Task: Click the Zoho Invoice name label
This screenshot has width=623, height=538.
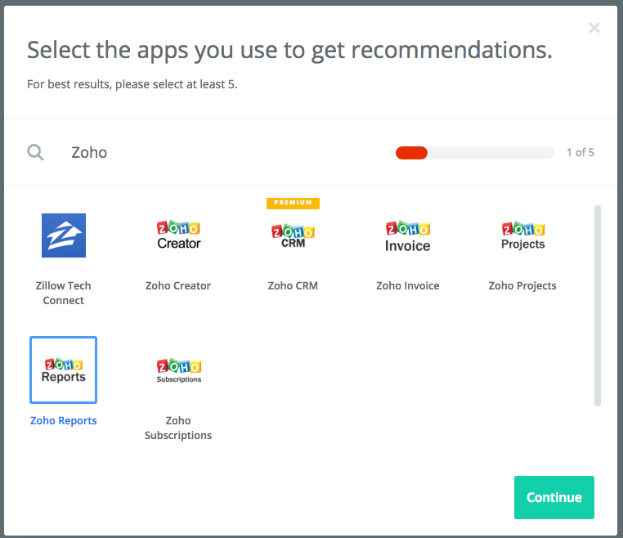Action: click(407, 286)
